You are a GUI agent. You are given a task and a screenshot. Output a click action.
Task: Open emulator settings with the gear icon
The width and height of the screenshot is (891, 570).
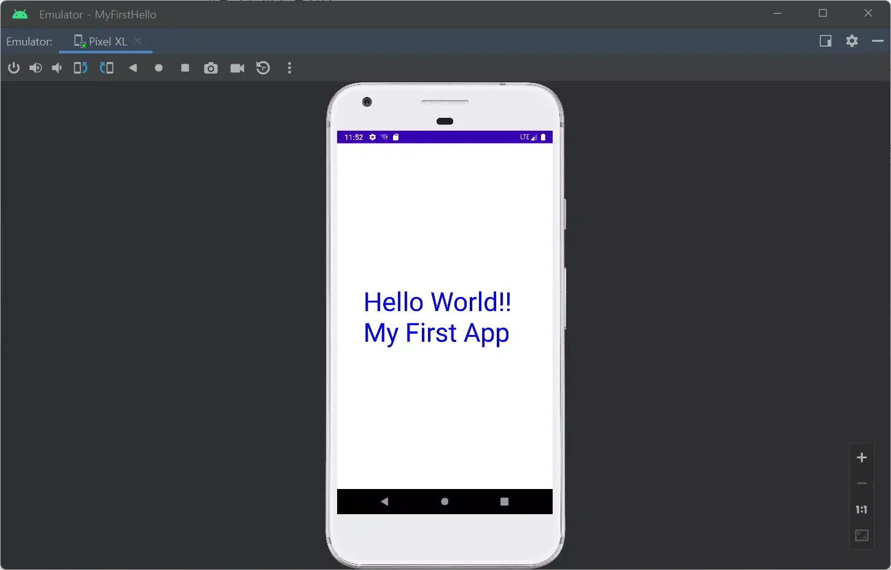point(852,41)
